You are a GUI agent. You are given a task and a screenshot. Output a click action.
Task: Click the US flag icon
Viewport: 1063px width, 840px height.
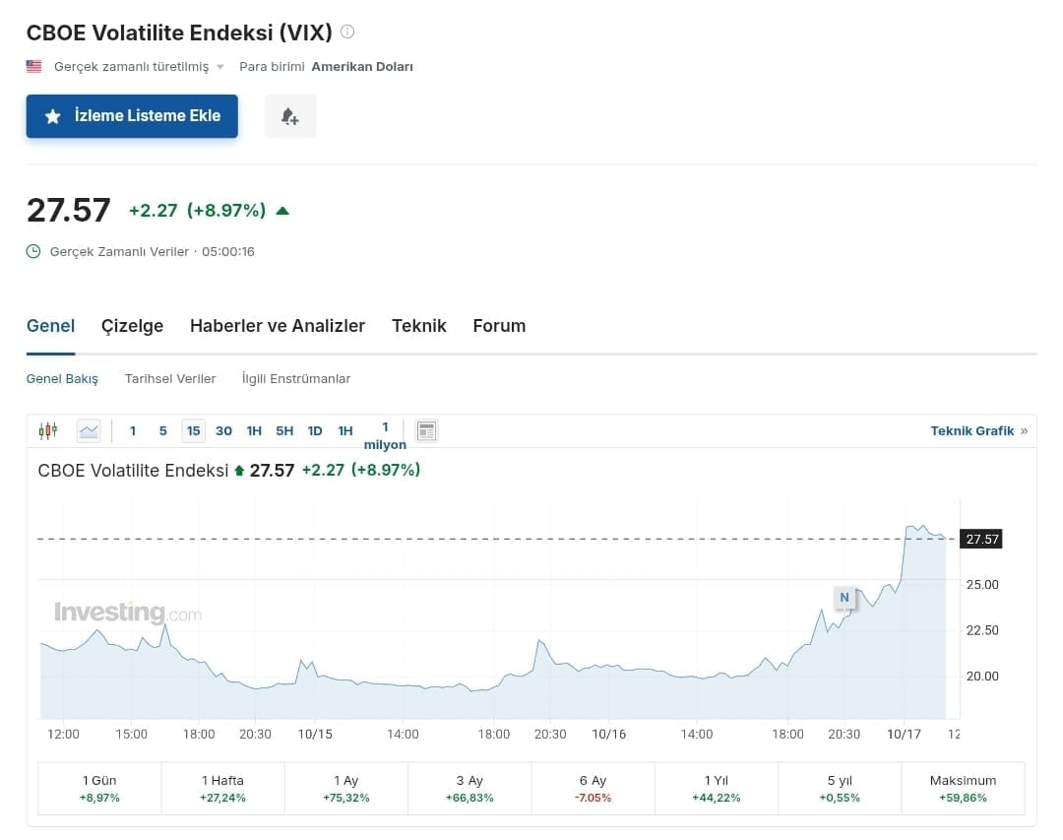click(x=34, y=67)
